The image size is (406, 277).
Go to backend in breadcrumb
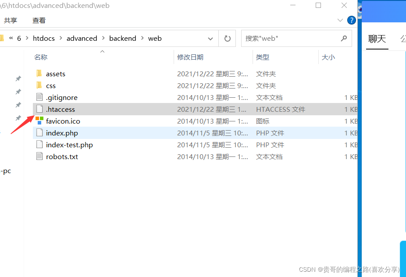pyautogui.click(x=123, y=38)
